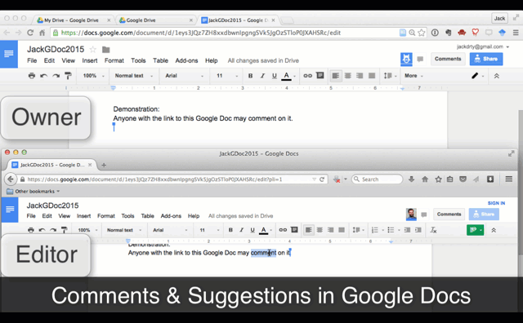Click the SIGN IN link in the Editor window

click(x=496, y=203)
